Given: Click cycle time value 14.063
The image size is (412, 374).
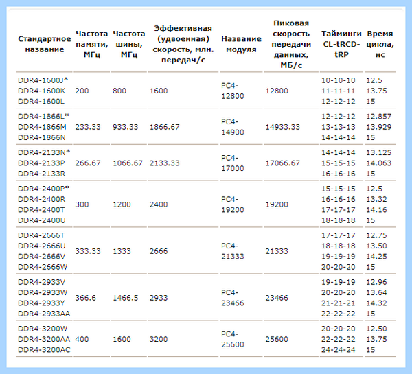Looking at the screenshot, I should pos(379,163).
